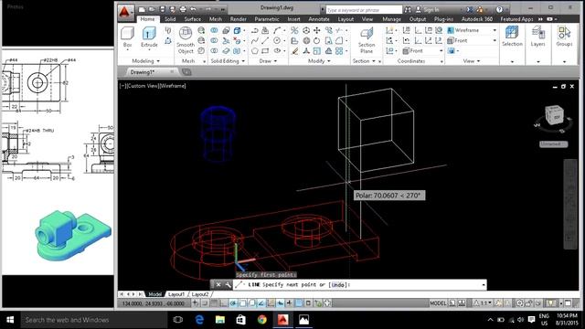
Task: Click the 3D Array tool icon
Action: 339,51
